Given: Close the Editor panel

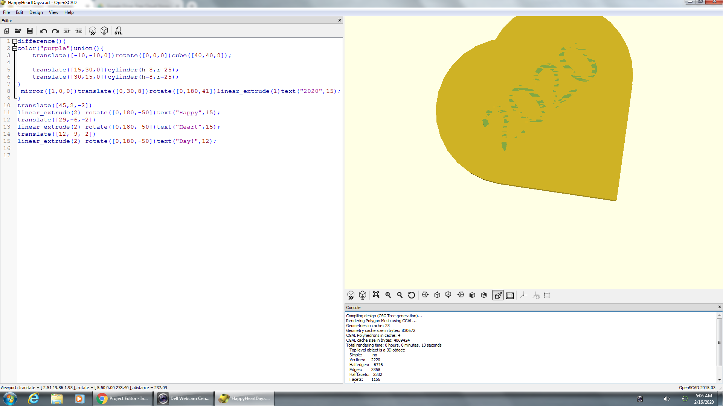Looking at the screenshot, I should click(340, 20).
